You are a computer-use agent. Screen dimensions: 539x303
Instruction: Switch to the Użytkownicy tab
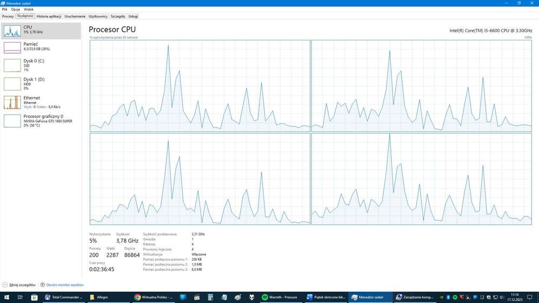click(98, 16)
